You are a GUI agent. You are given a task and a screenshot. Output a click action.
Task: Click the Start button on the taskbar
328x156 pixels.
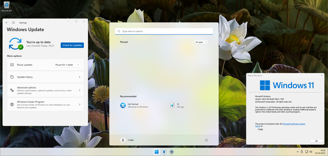point(156,152)
